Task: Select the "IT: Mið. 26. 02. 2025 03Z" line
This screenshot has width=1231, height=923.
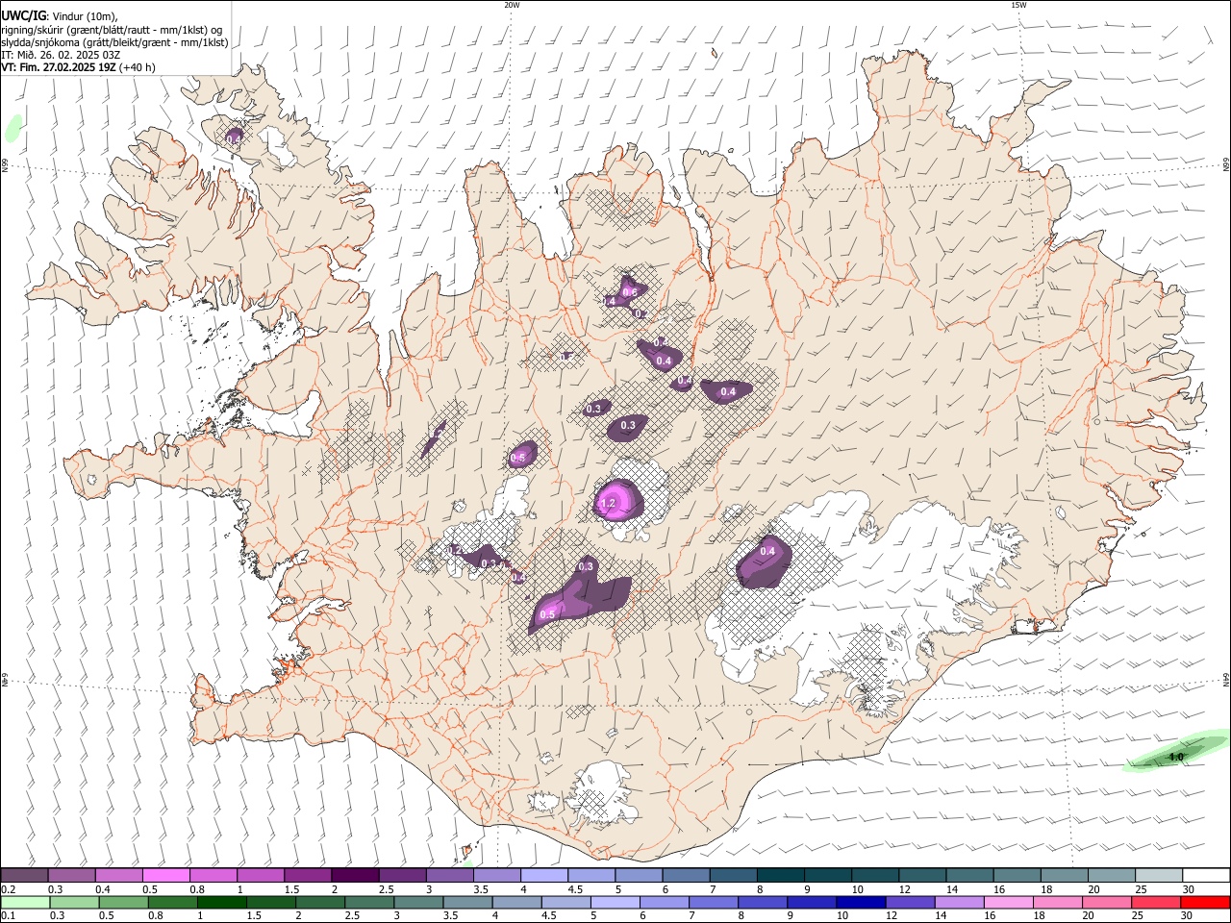Action: 61,55
